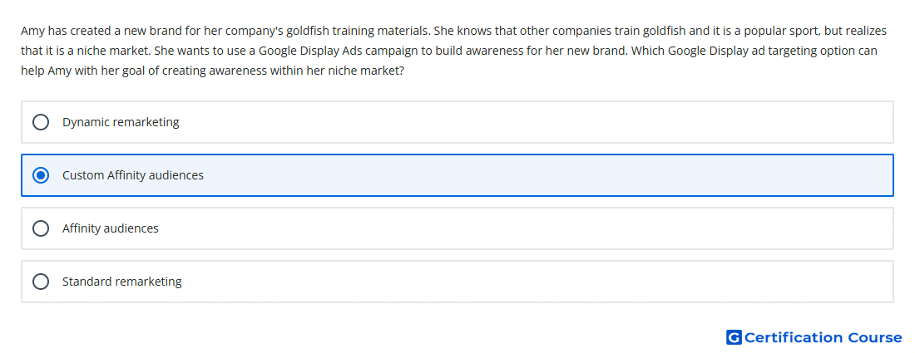This screenshot has height=353, width=915.
Task: Click the filled Custom Affinity audiences radio circle
Action: (40, 175)
